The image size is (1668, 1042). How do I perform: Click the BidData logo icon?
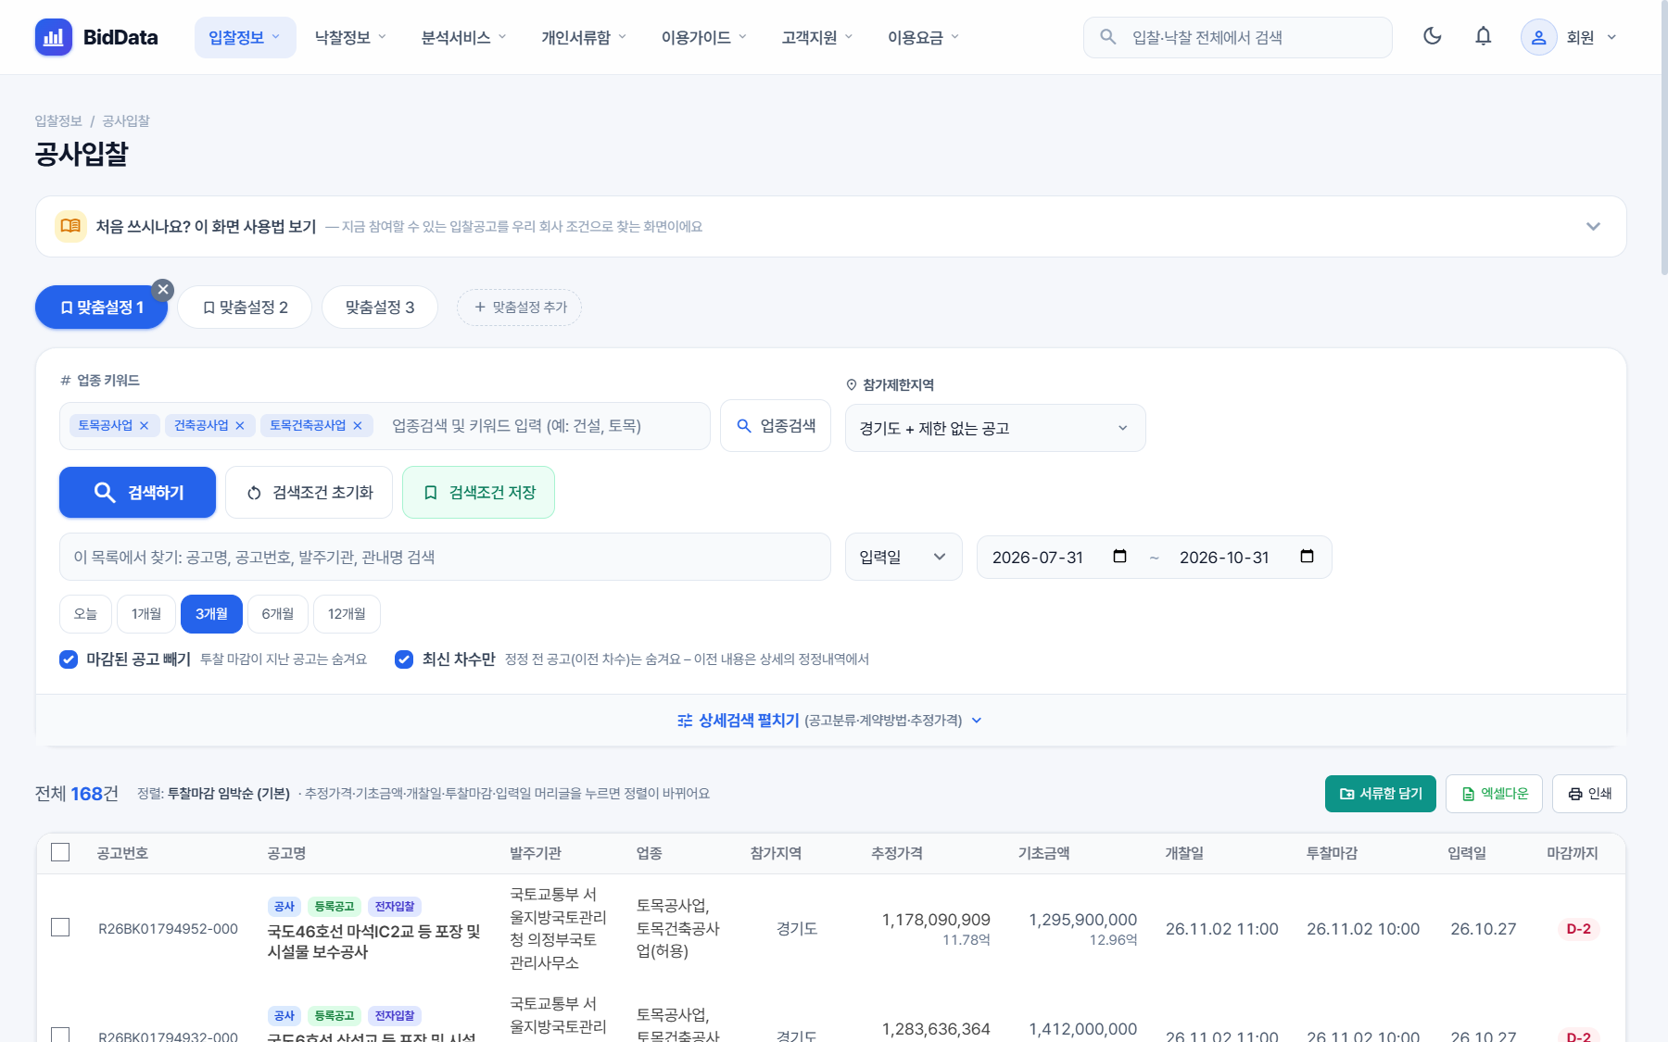[x=54, y=37]
